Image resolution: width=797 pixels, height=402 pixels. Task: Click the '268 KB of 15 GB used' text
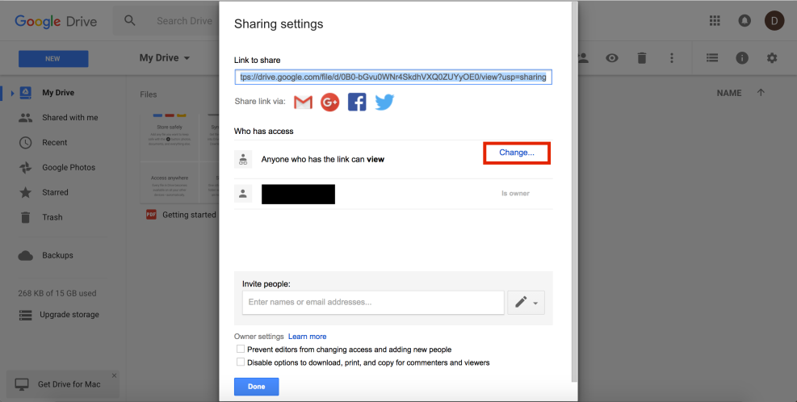point(57,293)
